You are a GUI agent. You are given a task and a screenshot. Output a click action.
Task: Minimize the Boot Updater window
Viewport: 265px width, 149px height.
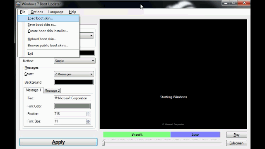226,3
